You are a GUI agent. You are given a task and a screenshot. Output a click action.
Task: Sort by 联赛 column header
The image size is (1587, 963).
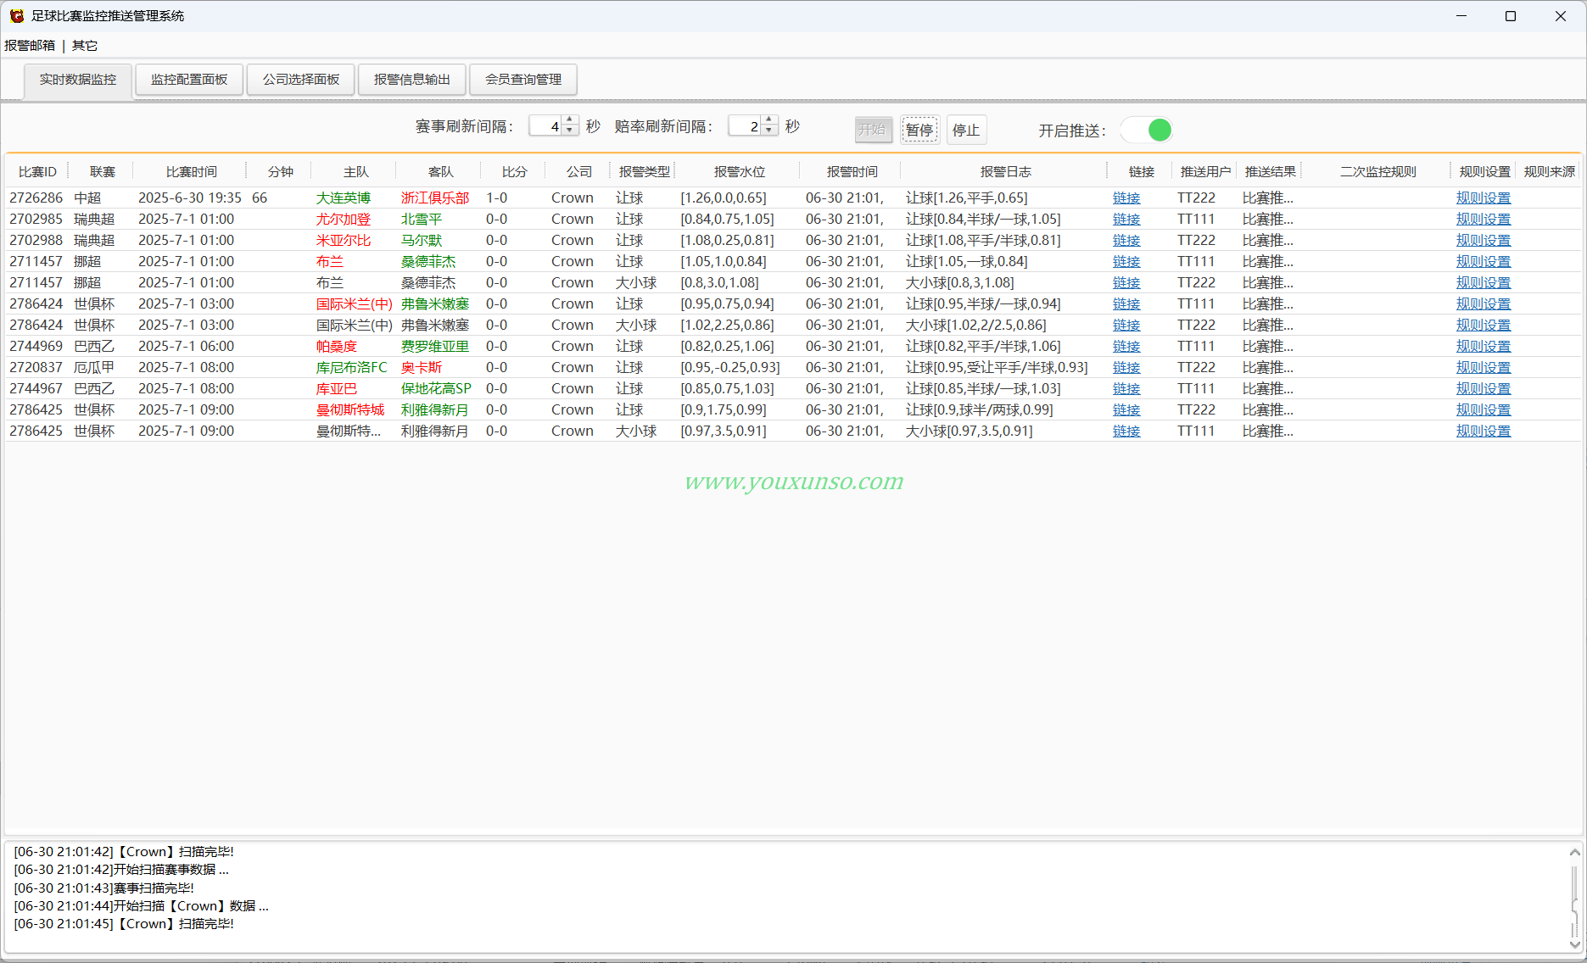click(102, 172)
